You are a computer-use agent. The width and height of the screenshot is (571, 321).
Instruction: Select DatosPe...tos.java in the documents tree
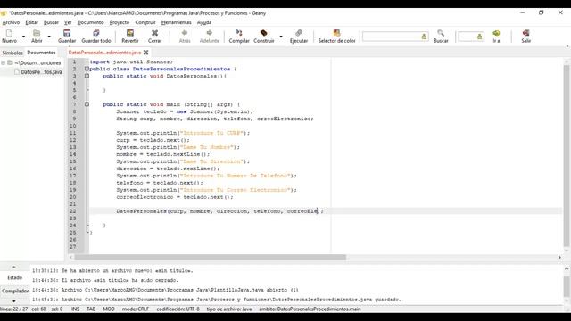[41, 72]
